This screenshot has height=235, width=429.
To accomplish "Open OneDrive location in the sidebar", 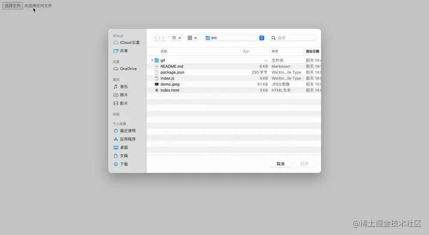I will pyautogui.click(x=125, y=69).
